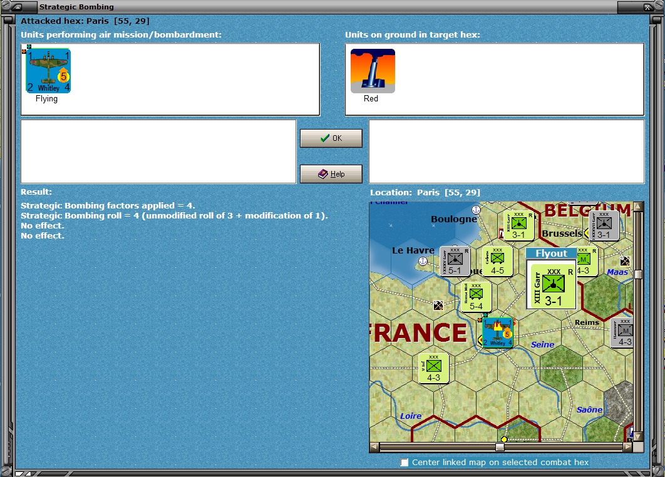Screen dimensions: 665x477
Task: Click the anchor port icon at Boulogne
Action: 477,210
